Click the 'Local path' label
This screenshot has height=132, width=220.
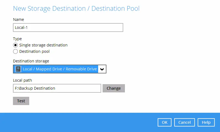23,80
